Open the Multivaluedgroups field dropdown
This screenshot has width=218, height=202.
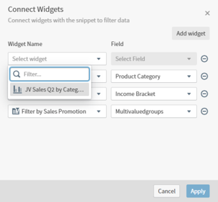click(154, 111)
